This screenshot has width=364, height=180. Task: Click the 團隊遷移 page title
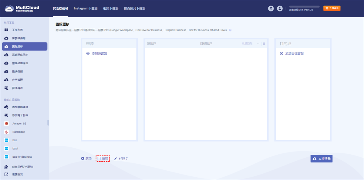pyautogui.click(x=62, y=24)
